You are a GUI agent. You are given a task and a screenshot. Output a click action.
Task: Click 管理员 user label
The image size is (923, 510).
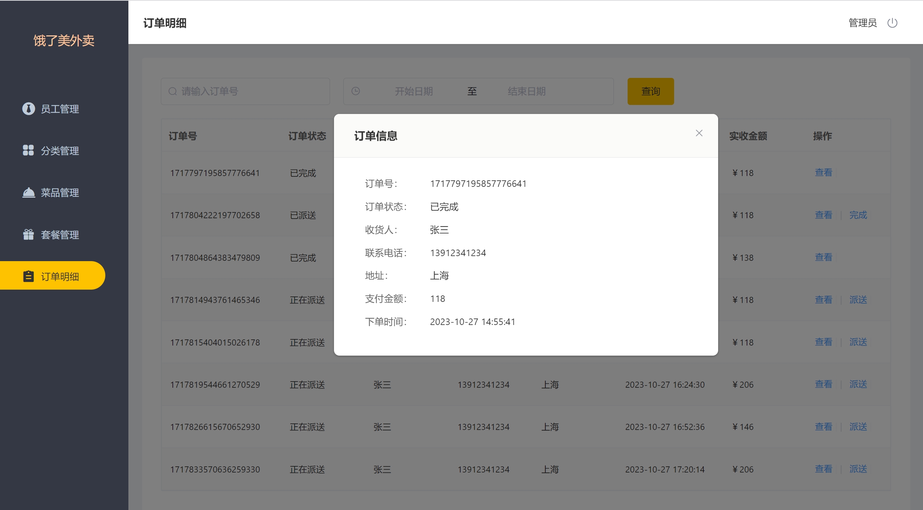click(862, 23)
